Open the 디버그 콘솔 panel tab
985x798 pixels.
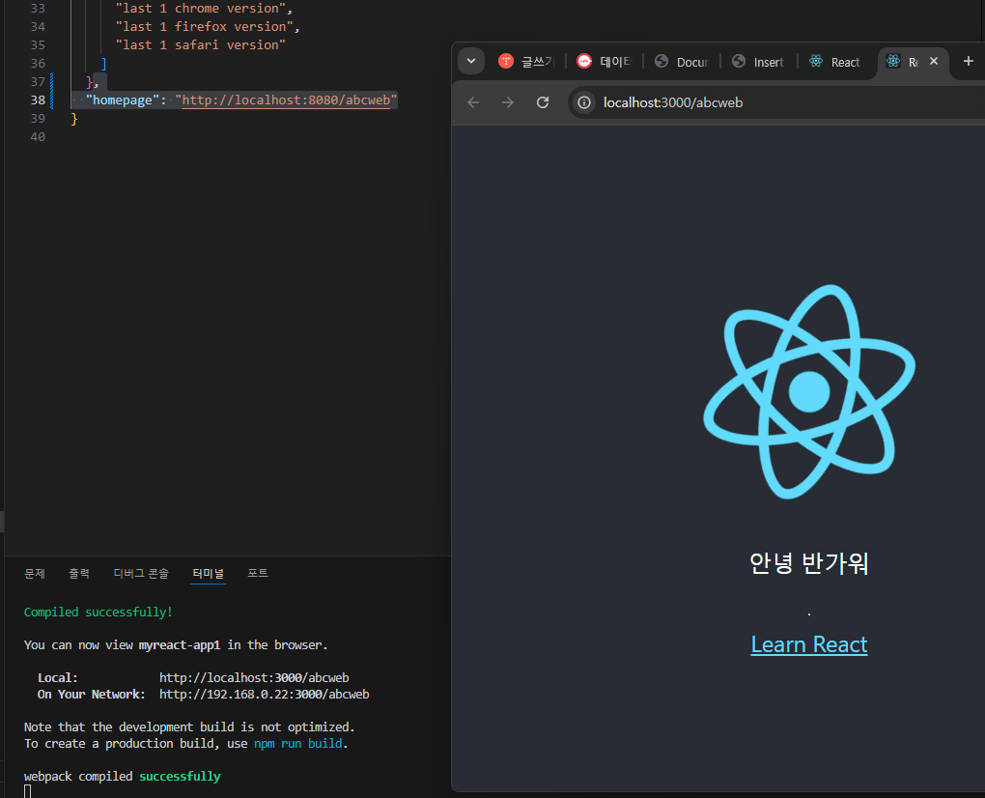tap(141, 573)
